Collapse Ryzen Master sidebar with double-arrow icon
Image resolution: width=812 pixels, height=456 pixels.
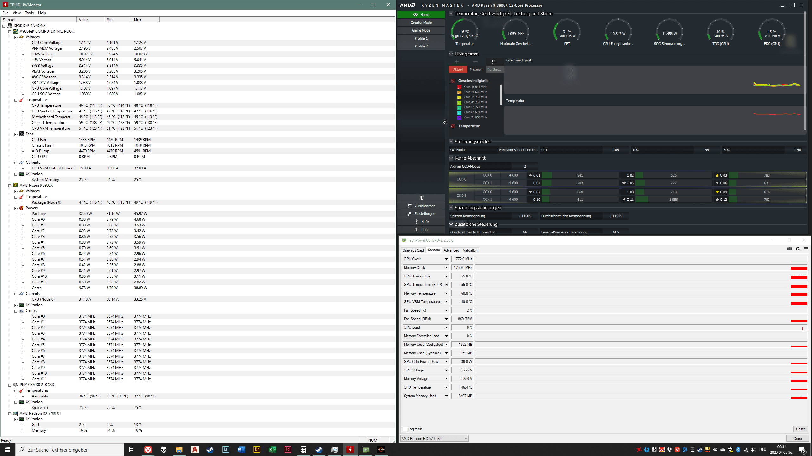[x=445, y=122]
